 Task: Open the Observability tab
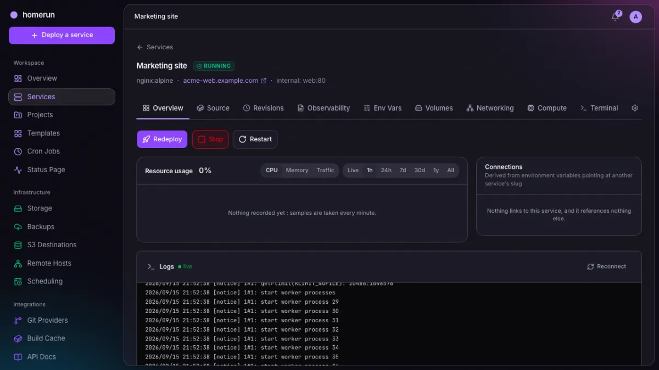(x=323, y=108)
